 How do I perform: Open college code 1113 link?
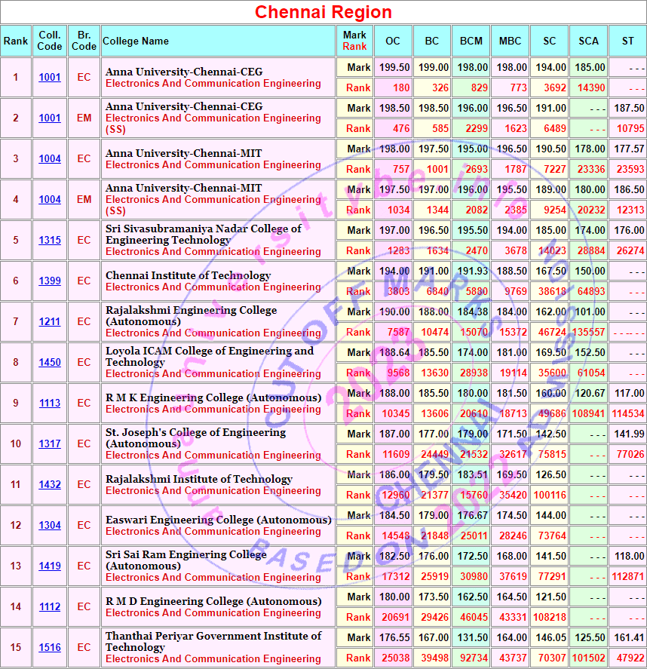[x=50, y=404]
